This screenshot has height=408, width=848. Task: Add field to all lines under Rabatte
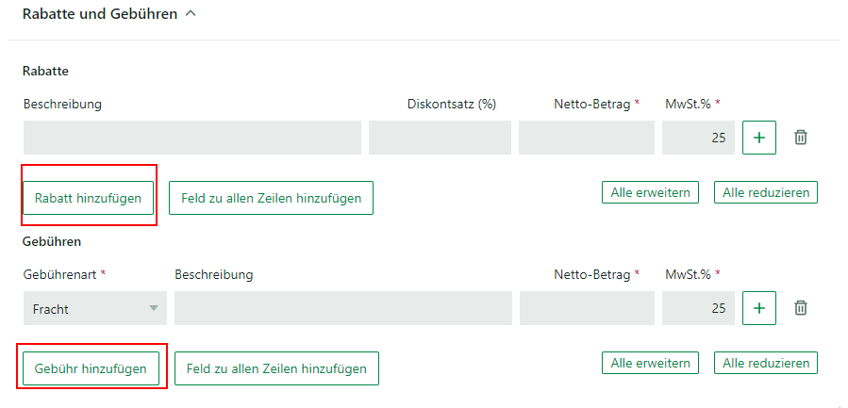271,198
